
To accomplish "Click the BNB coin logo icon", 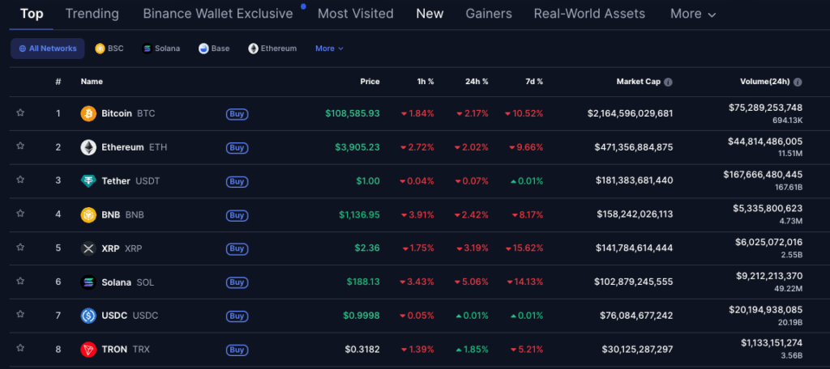I will coord(88,215).
